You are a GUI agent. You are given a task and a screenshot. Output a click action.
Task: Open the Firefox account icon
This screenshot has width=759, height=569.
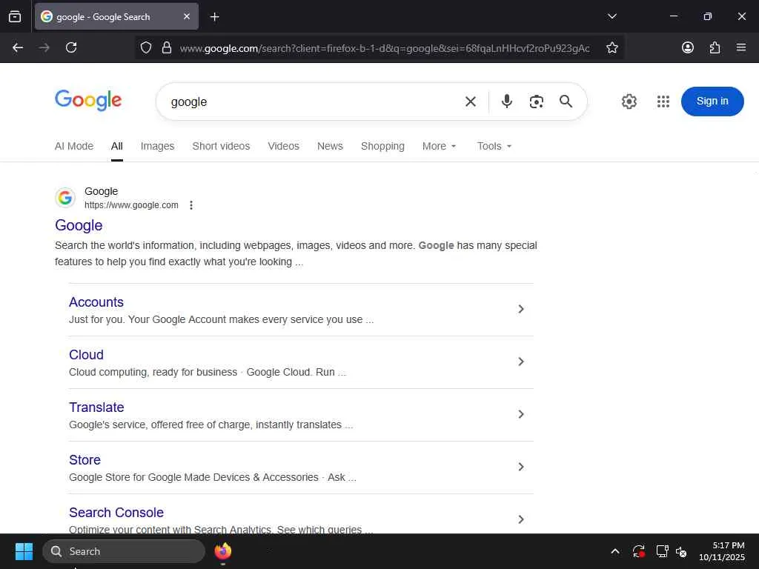click(687, 47)
